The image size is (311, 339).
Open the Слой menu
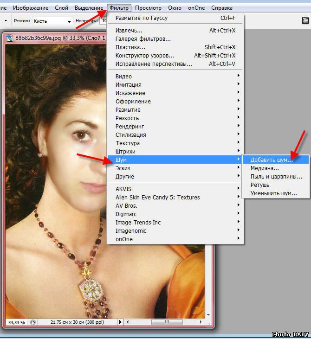coord(61,8)
